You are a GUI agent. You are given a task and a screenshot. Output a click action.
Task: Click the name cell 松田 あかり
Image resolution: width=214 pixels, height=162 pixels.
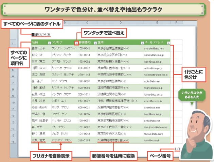coord(41,107)
